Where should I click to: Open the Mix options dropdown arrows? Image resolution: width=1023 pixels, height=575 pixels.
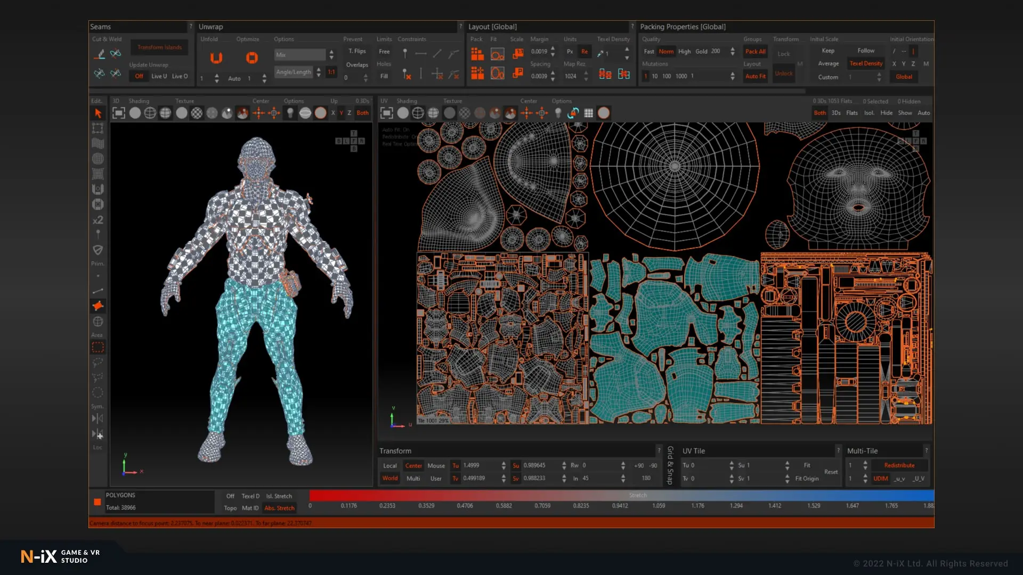pos(331,54)
